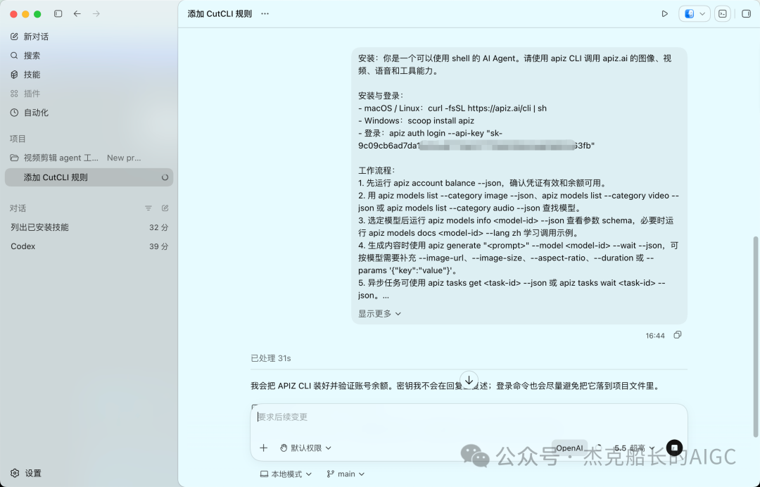Open the automation (自动化) section
The image size is (760, 487).
pyautogui.click(x=29, y=113)
